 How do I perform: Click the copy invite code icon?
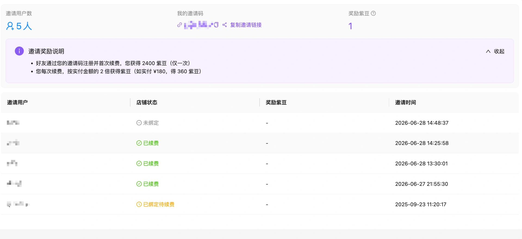coord(216,25)
